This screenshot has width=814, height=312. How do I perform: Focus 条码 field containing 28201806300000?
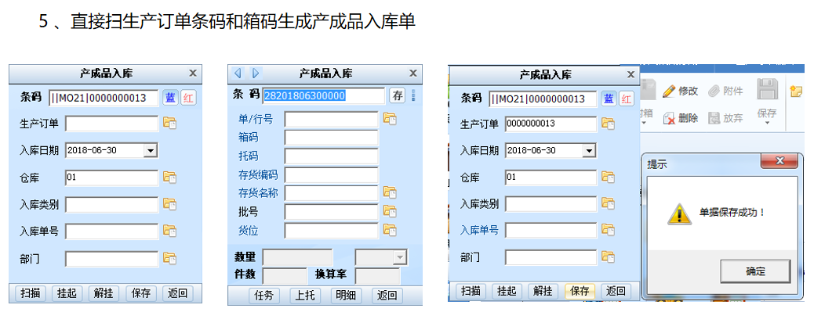(324, 95)
